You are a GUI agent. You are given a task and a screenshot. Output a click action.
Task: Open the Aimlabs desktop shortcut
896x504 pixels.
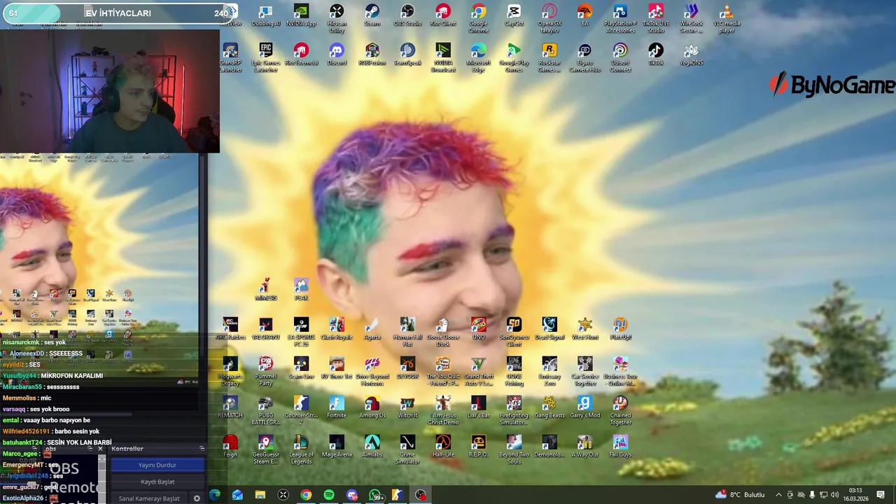coord(372,447)
